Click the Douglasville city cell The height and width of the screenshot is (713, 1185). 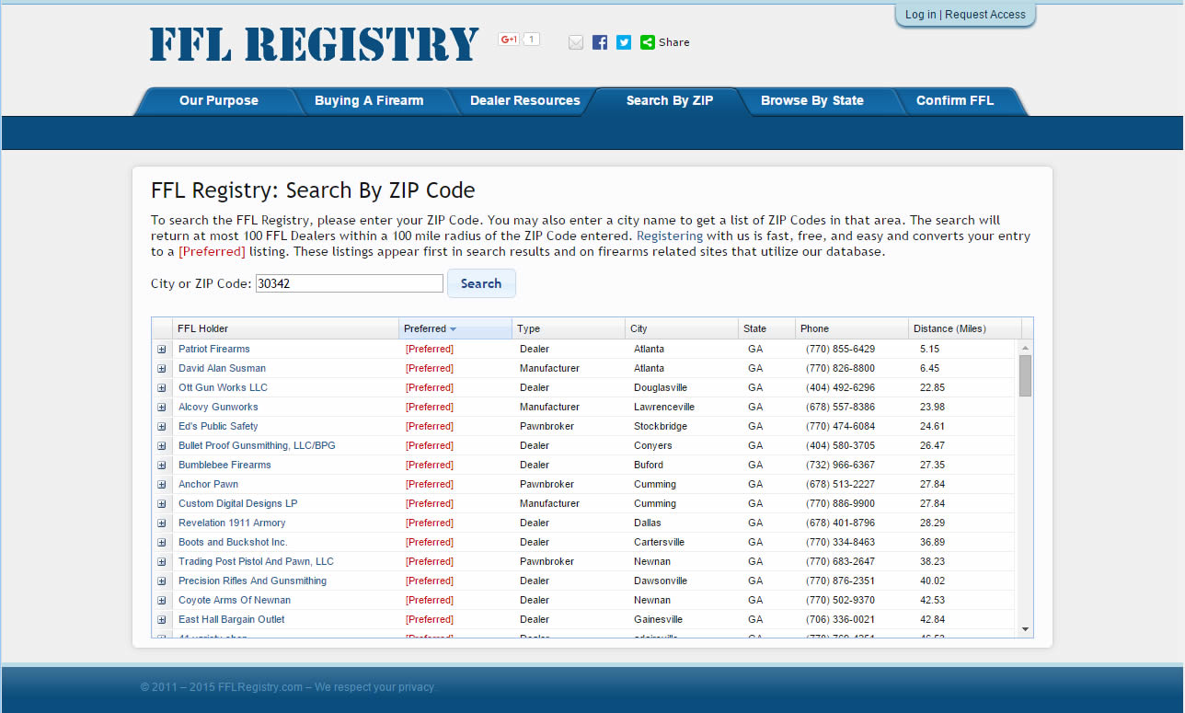click(661, 388)
